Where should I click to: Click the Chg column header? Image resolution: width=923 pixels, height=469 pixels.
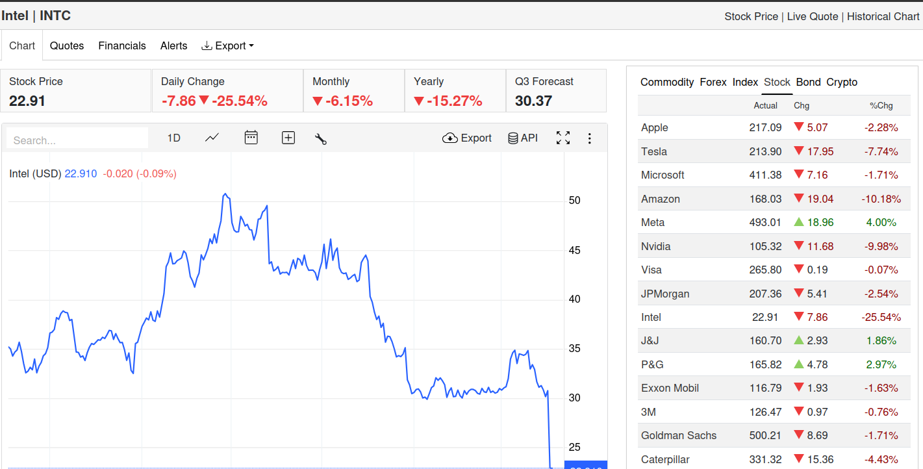click(x=802, y=105)
